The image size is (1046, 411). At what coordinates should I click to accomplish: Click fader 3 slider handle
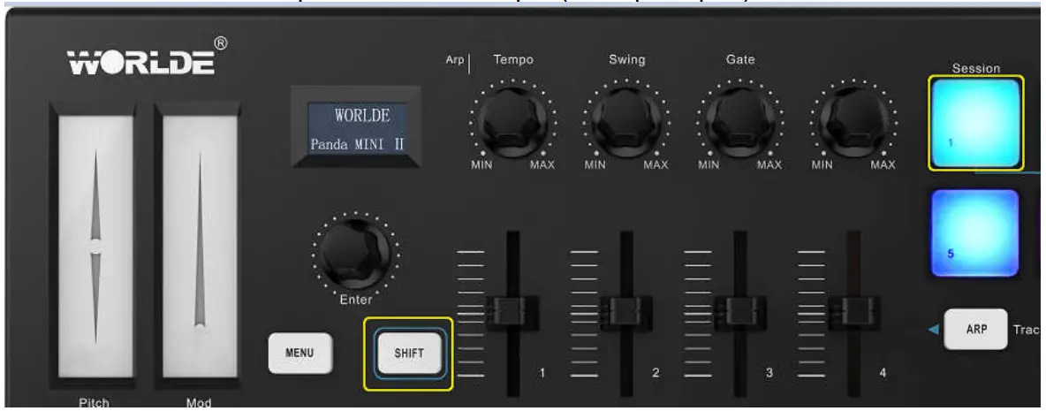739,314
